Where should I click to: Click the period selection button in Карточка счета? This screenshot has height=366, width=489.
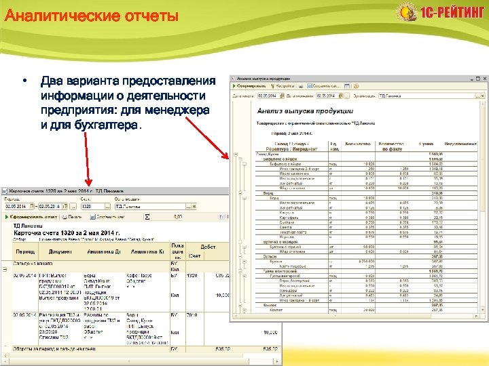tap(73, 206)
